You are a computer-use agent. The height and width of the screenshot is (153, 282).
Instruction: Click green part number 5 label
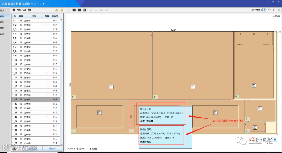point(131,131)
